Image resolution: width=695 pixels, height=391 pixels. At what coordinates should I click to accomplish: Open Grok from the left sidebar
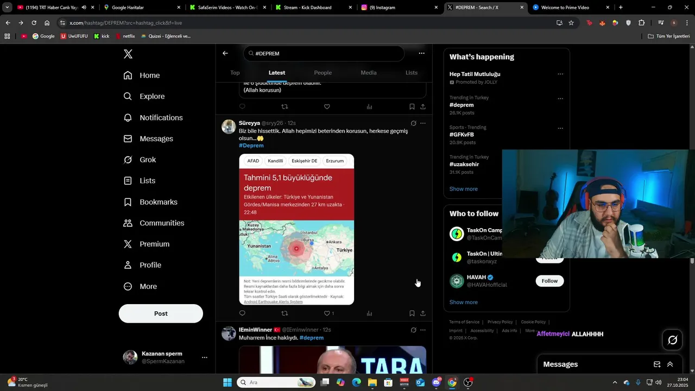[x=140, y=160]
